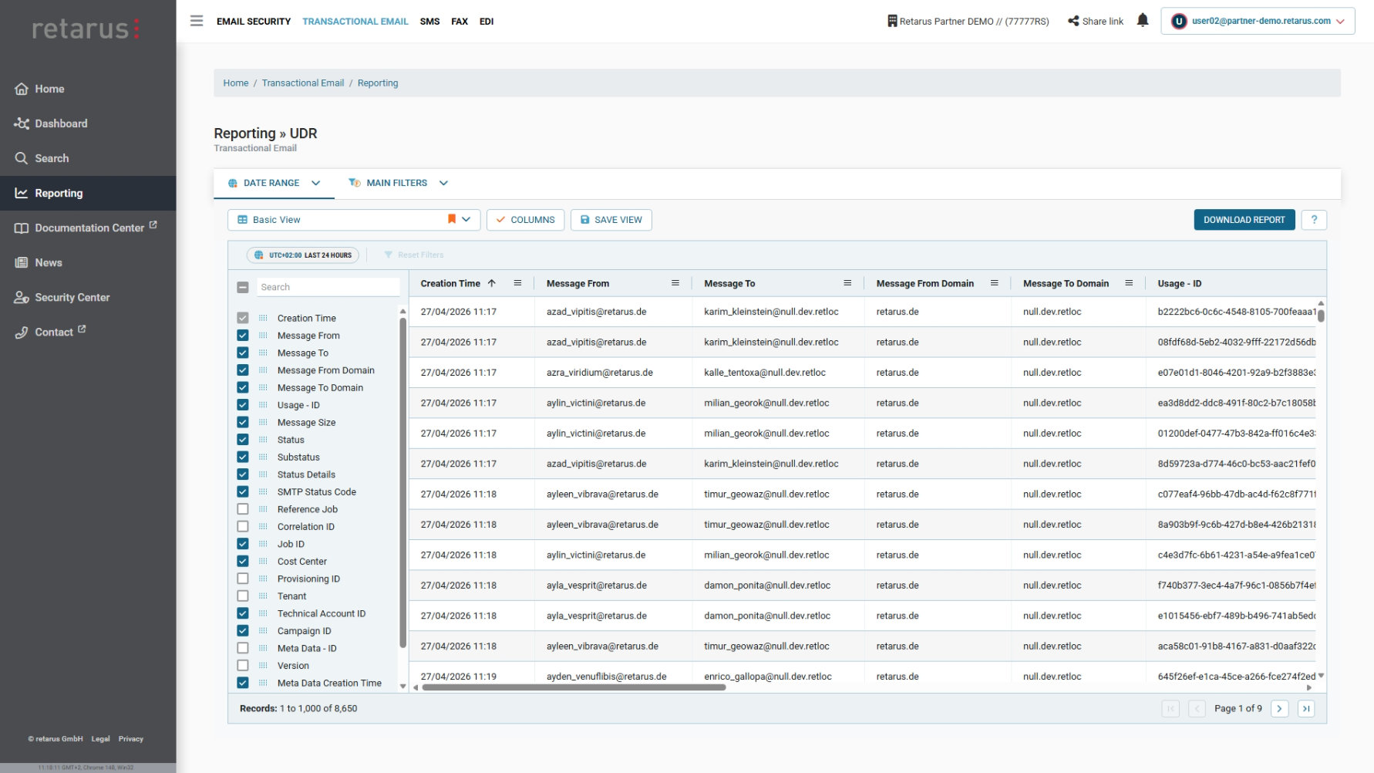Open the MAIN FILTERS dropdown
Viewport: 1374px width, 773px height.
(x=398, y=183)
